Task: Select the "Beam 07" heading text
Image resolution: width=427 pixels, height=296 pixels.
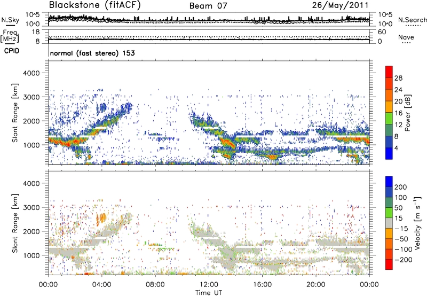Action: click(x=208, y=6)
